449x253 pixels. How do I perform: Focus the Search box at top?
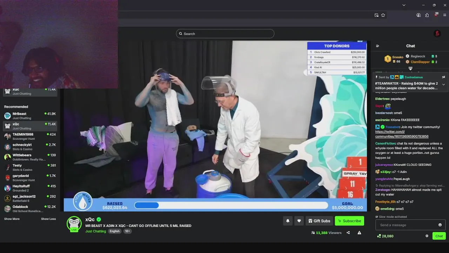(x=225, y=34)
